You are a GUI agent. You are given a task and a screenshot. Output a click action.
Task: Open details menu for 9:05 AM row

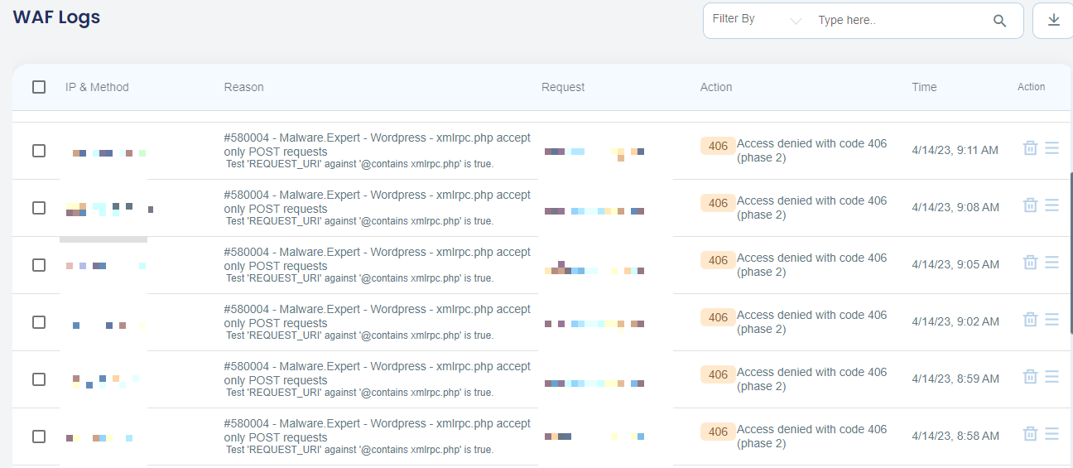[x=1051, y=262]
